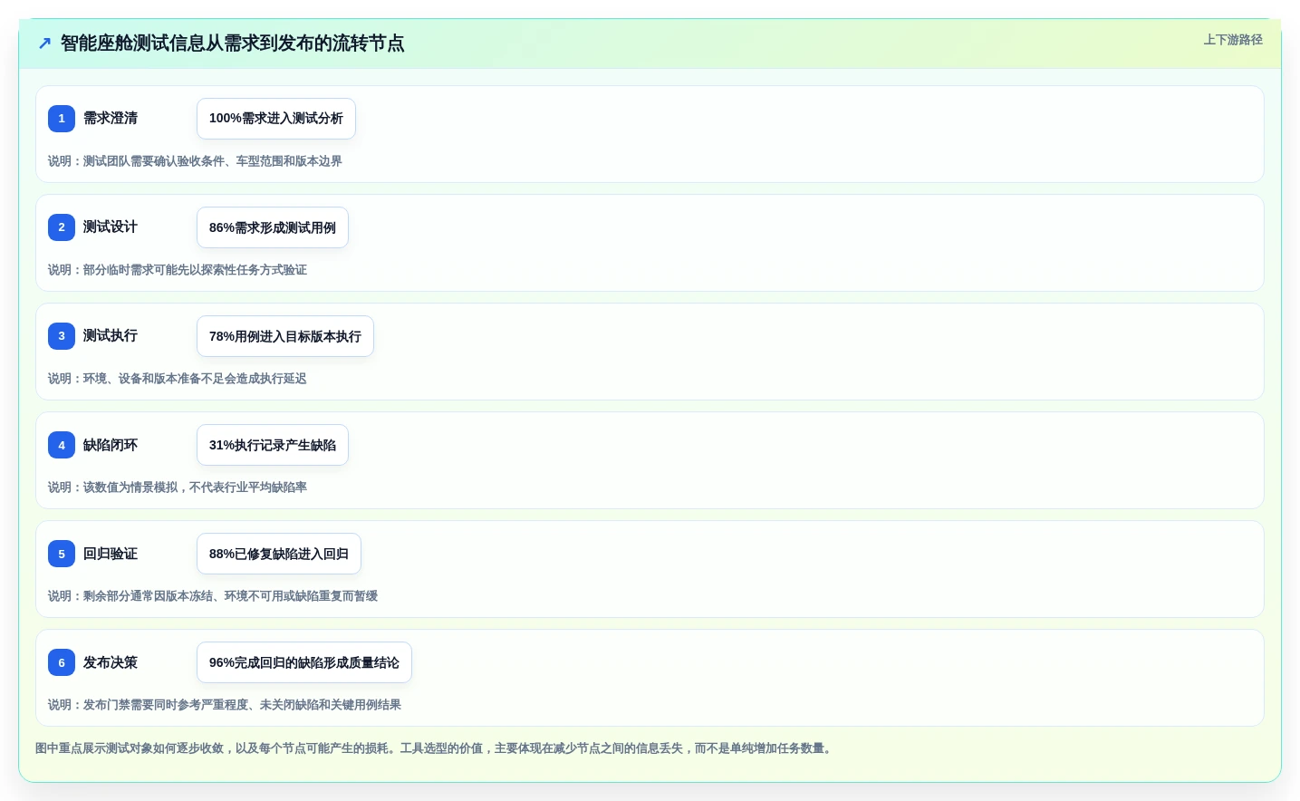Viewport: 1300px width, 801px height.
Task: Click the note about 版本冻结、环境不可用
Action: tap(213, 596)
